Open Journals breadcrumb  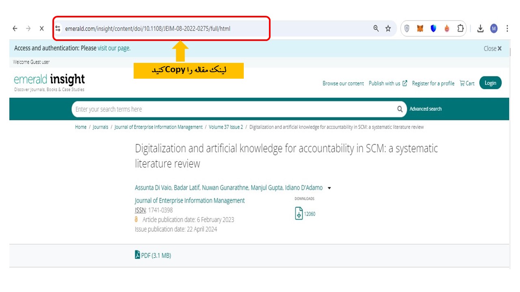coord(100,127)
